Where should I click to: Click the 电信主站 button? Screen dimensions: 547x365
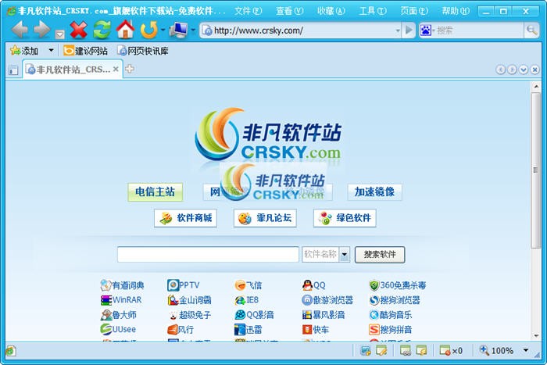[156, 192]
